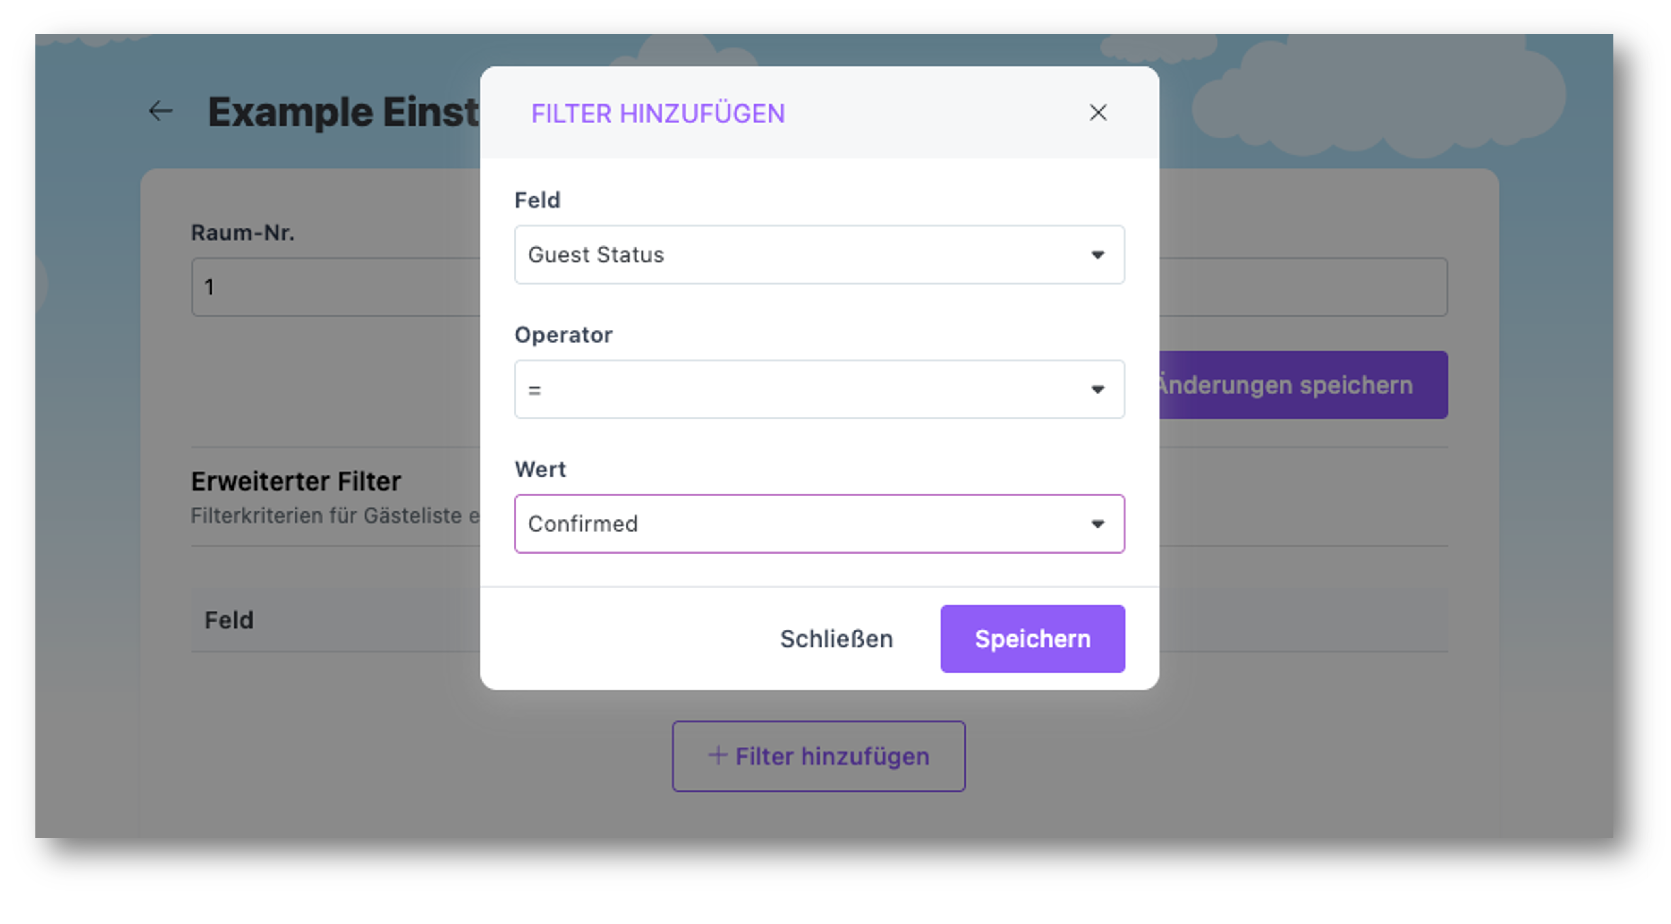This screenshot has height=924, width=1671.
Task: Click the Schließen button
Action: tap(836, 639)
